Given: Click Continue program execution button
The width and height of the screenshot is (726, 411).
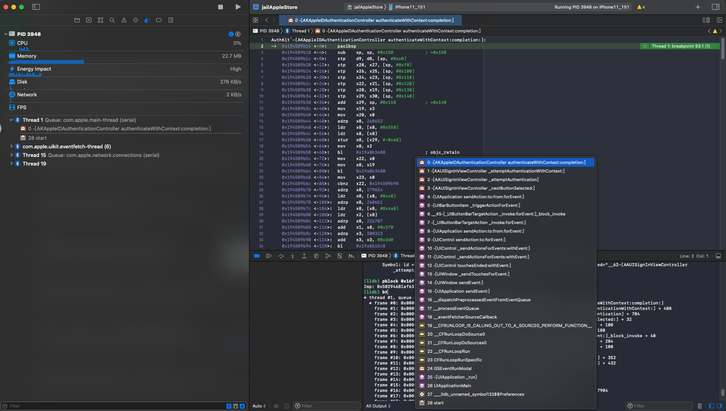Looking at the screenshot, I should tap(269, 256).
